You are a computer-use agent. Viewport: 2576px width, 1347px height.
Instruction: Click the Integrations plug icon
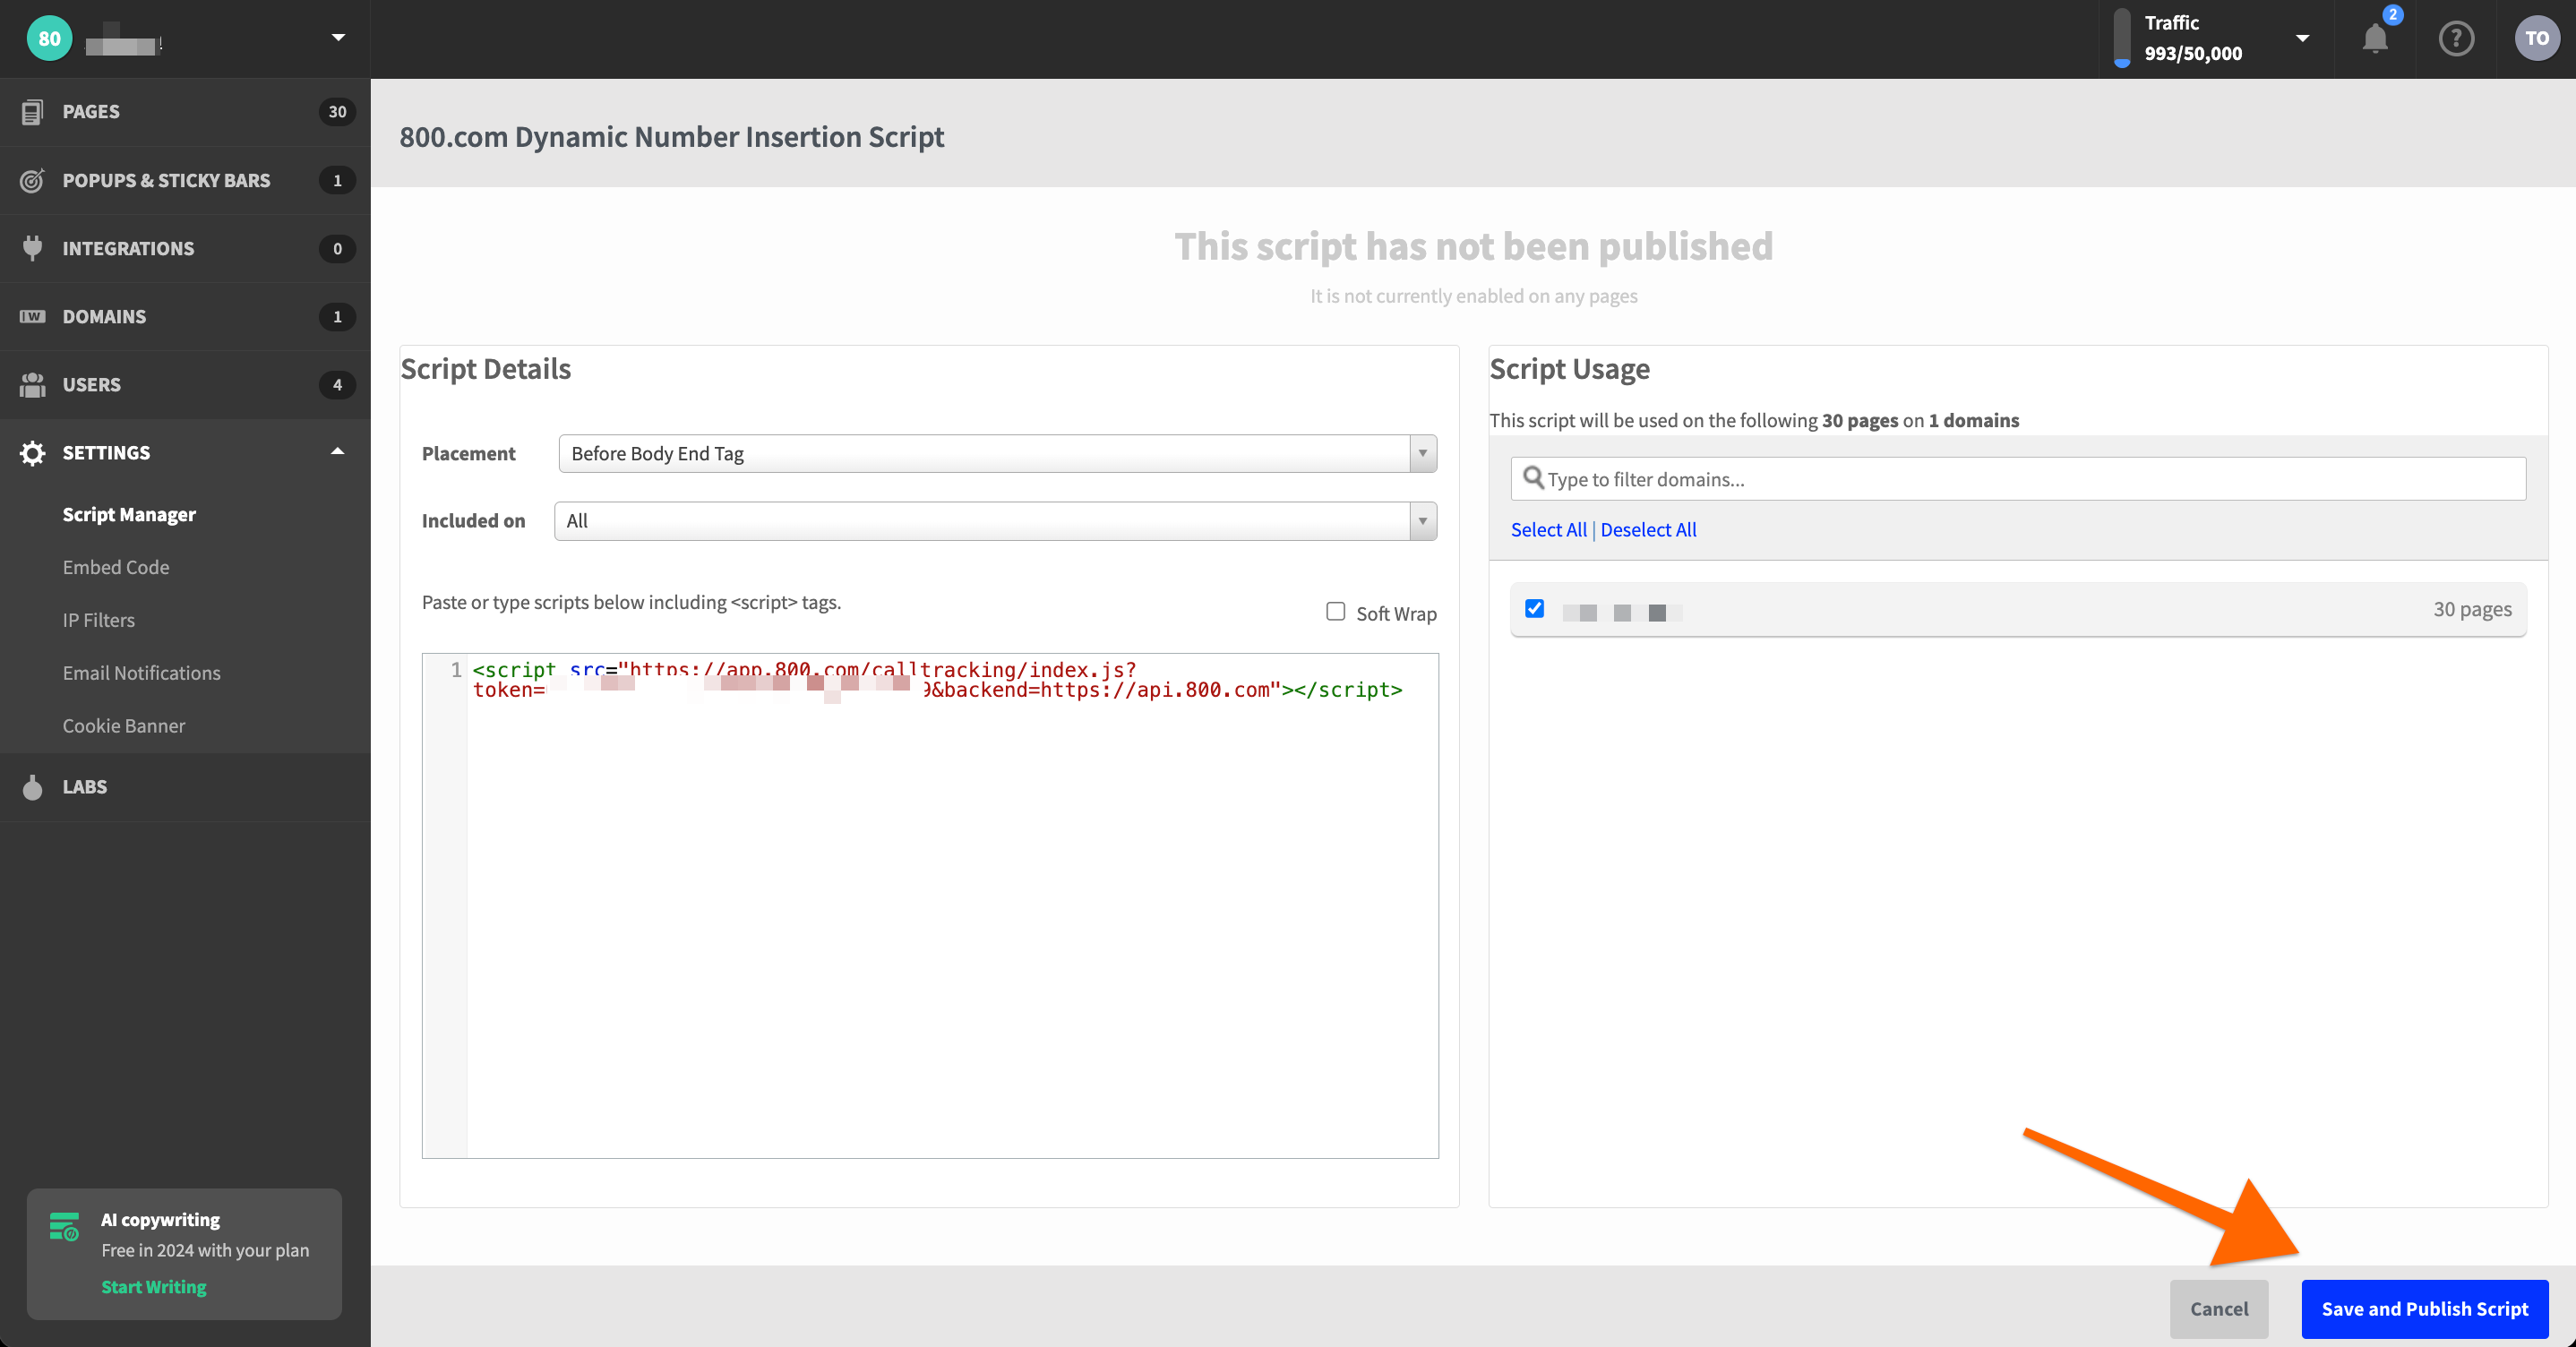point(32,248)
